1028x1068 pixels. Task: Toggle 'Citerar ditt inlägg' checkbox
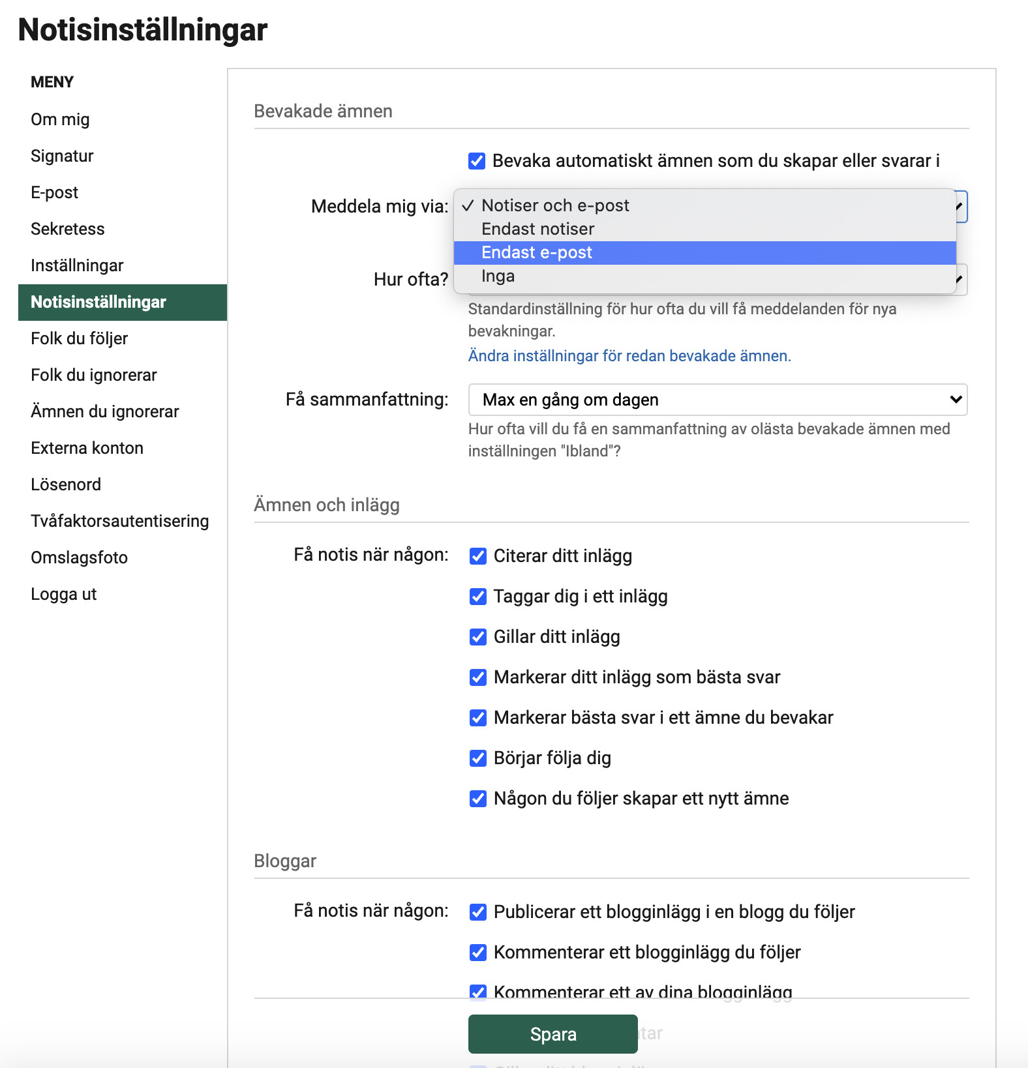tap(478, 556)
